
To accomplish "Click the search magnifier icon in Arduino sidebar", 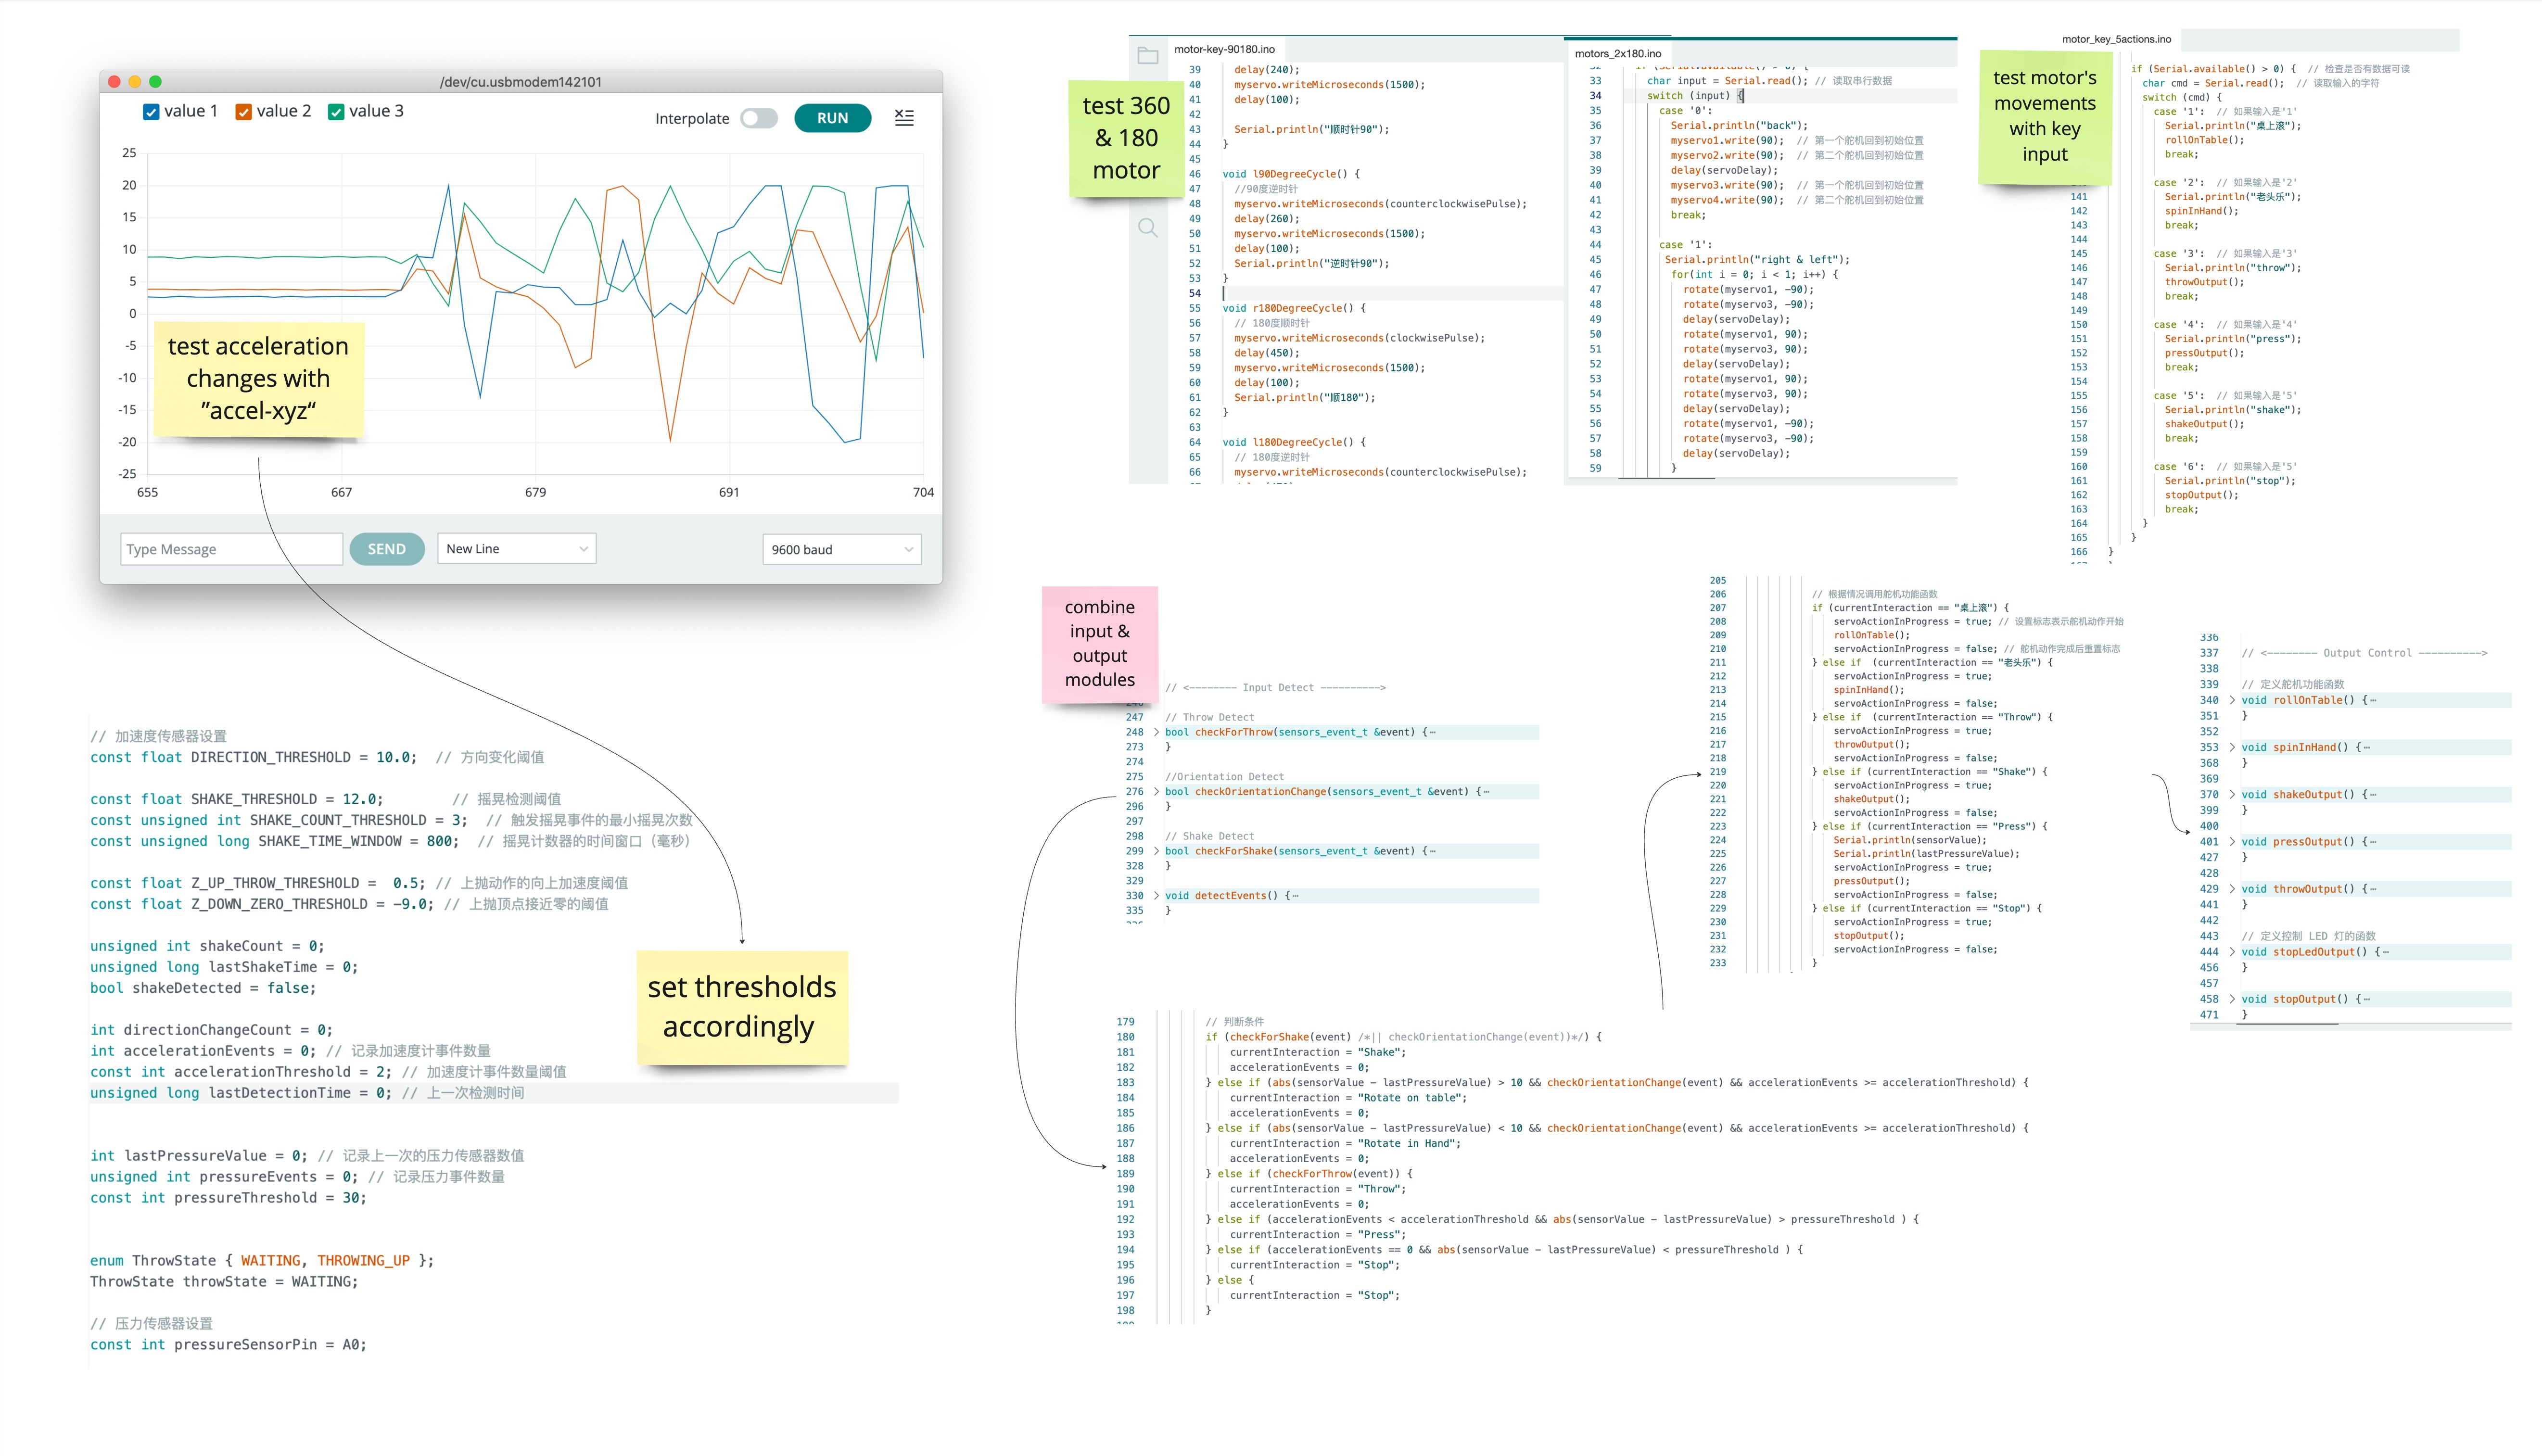I will [1148, 228].
